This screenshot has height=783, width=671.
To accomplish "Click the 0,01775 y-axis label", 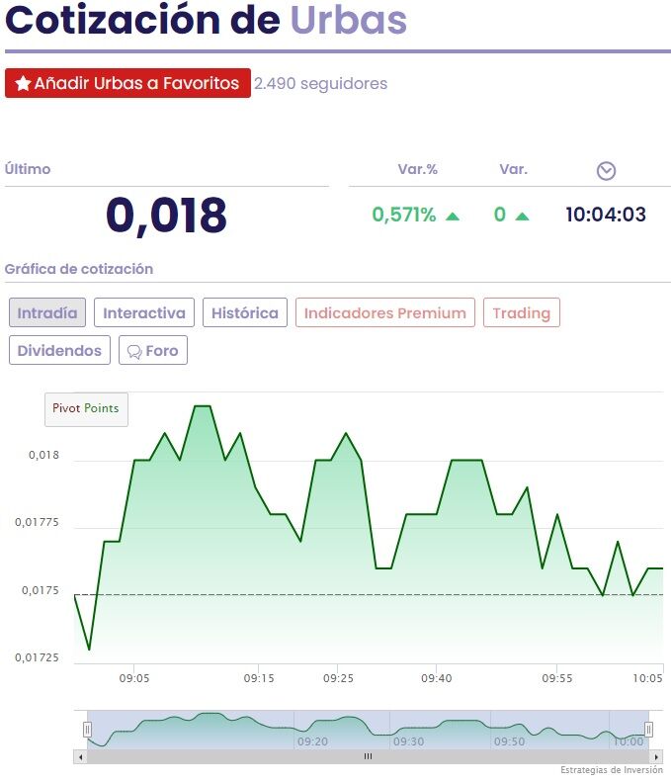I will 37,522.
